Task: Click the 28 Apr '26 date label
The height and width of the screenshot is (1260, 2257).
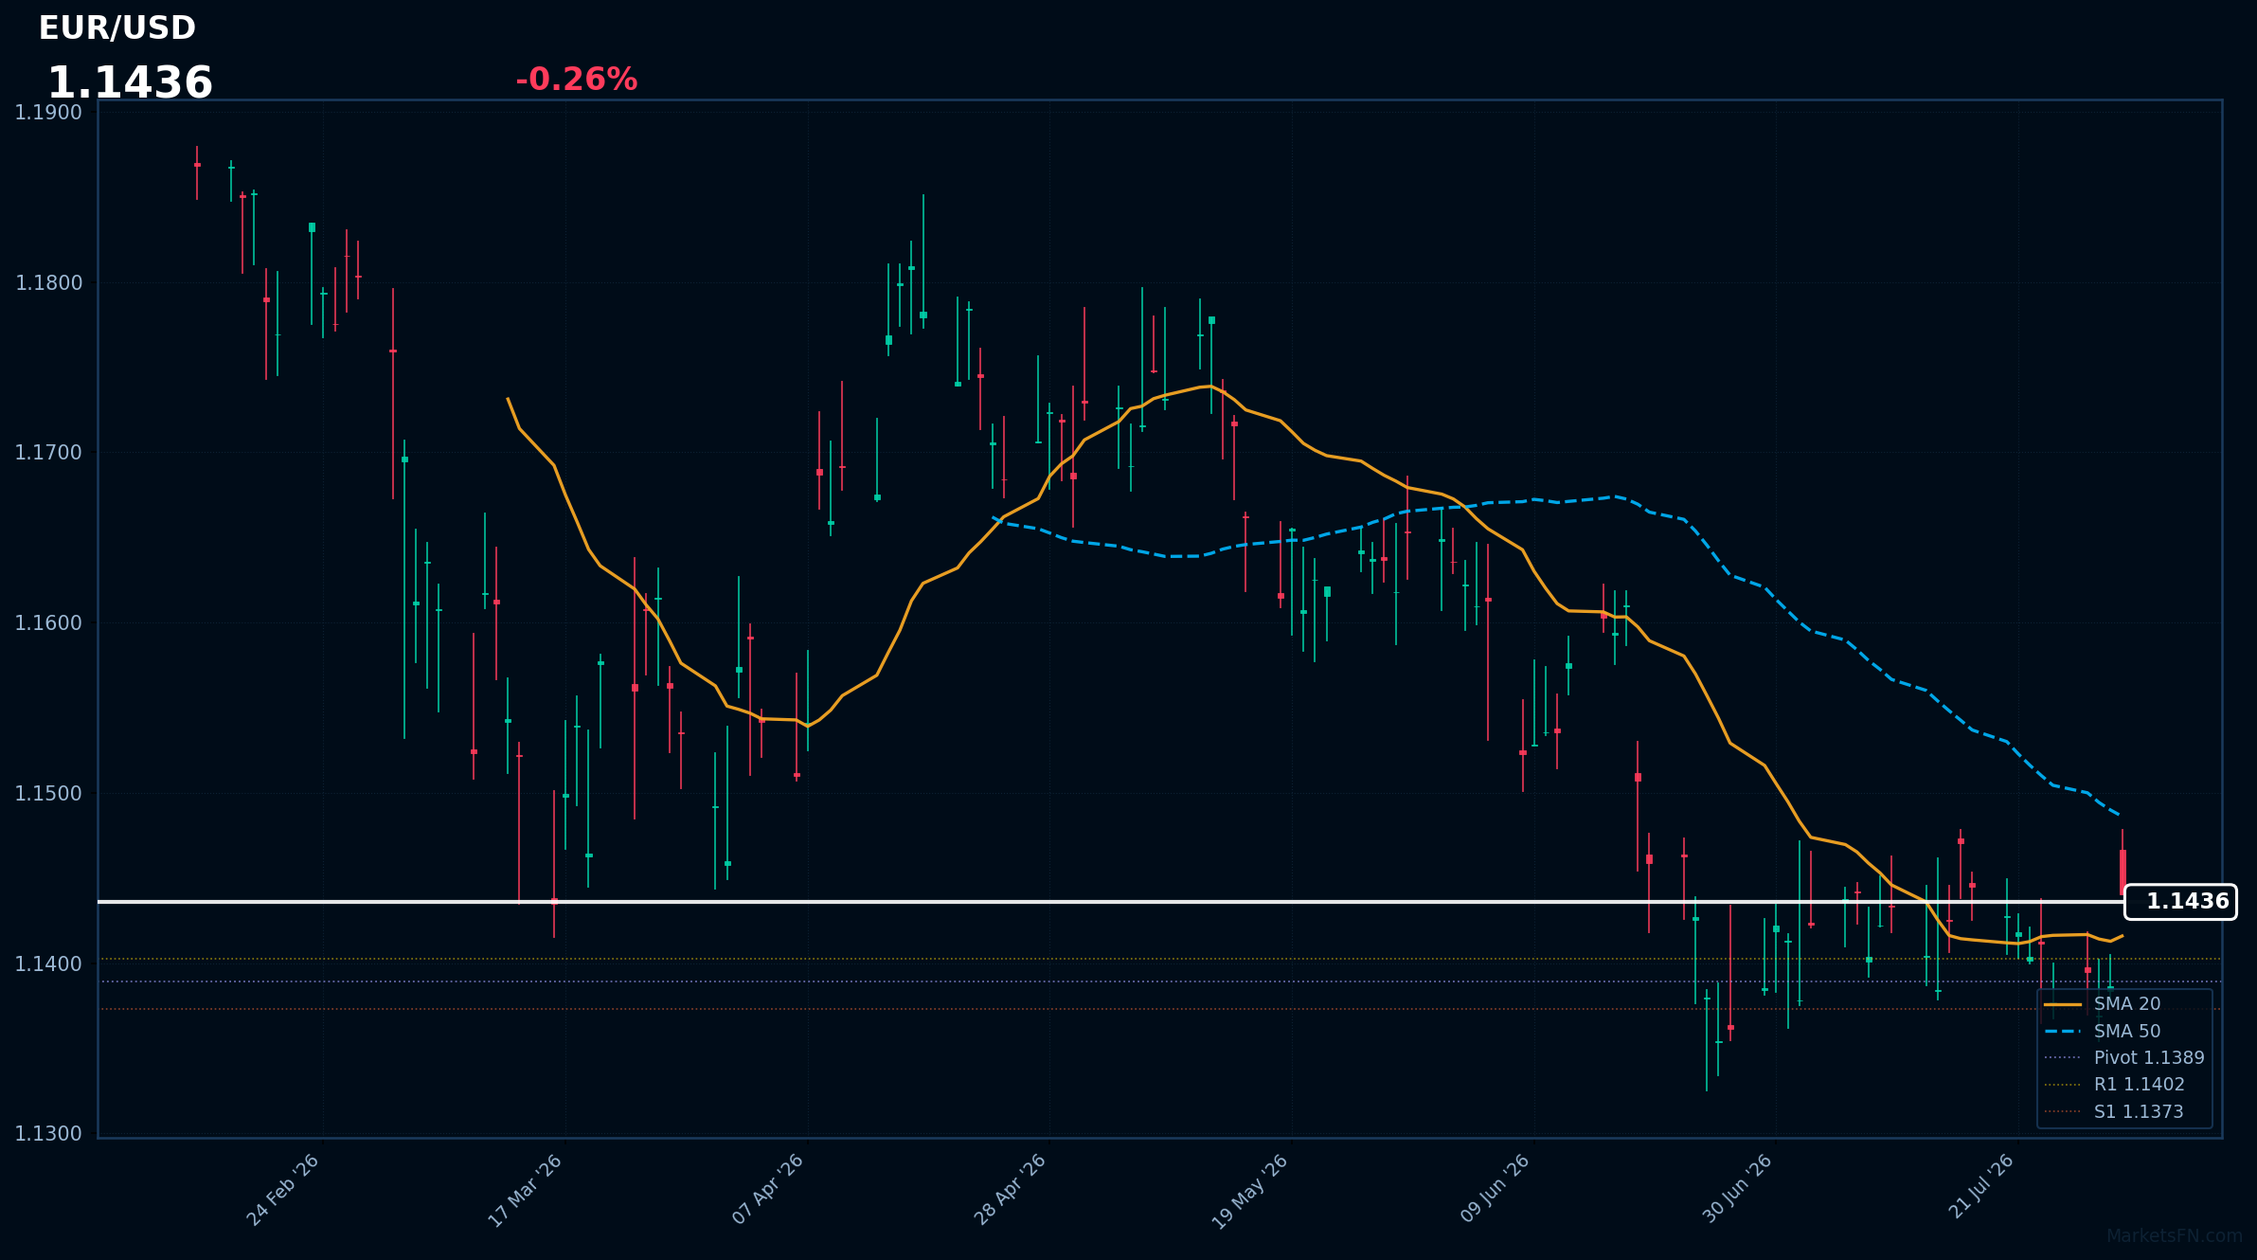Action: coord(1011,1190)
